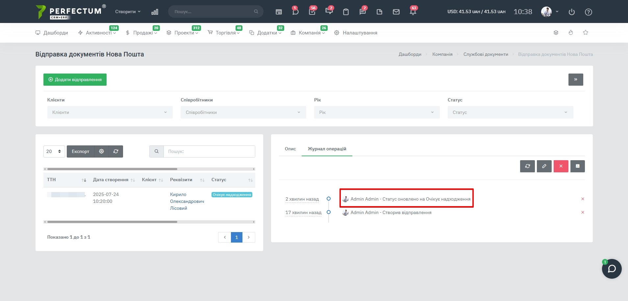The height and width of the screenshot is (301, 628).
Task: Open Дашборди breadcrumb link
Action: (410, 54)
